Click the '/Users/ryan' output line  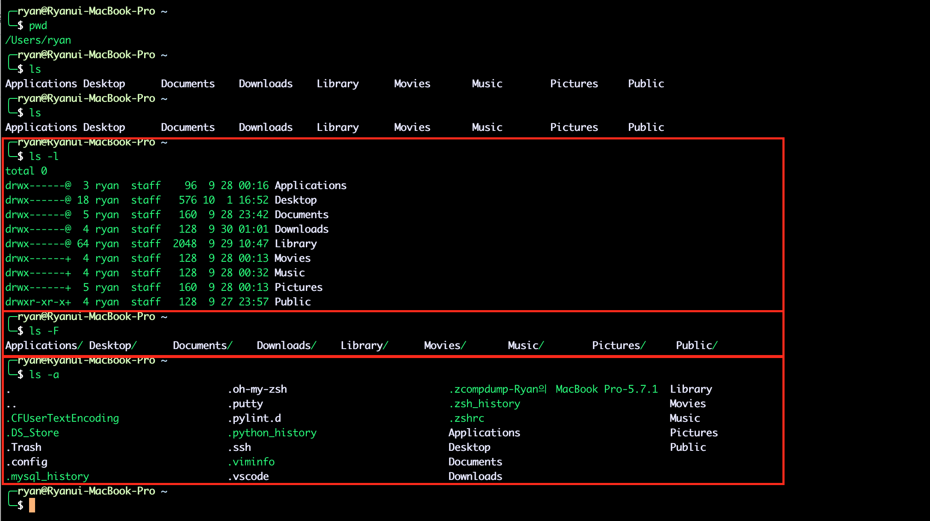coord(38,40)
